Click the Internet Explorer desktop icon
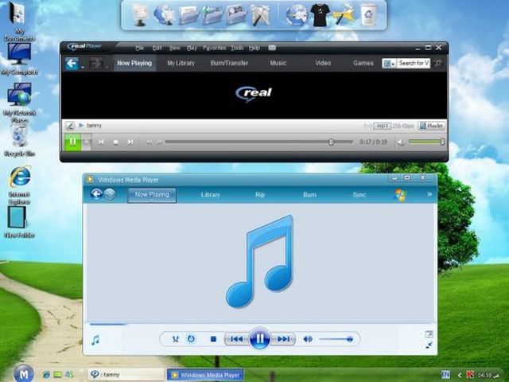Screen dimensions: 509x382 click(x=19, y=185)
